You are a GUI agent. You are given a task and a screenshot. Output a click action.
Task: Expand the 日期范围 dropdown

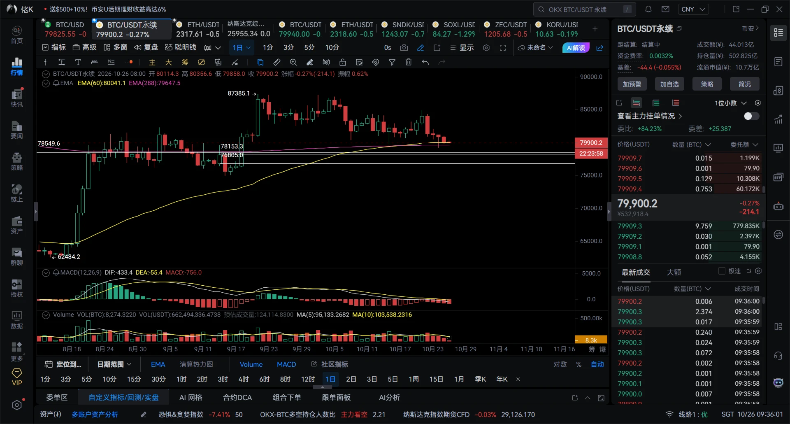tap(114, 364)
